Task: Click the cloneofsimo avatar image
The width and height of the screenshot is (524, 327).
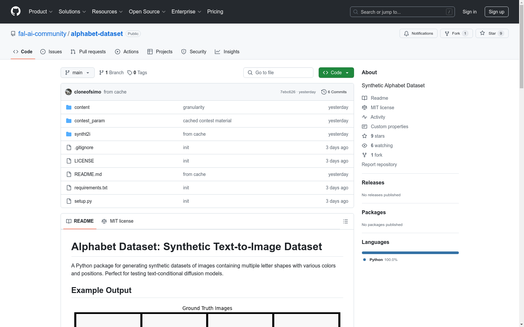Action: [x=68, y=92]
